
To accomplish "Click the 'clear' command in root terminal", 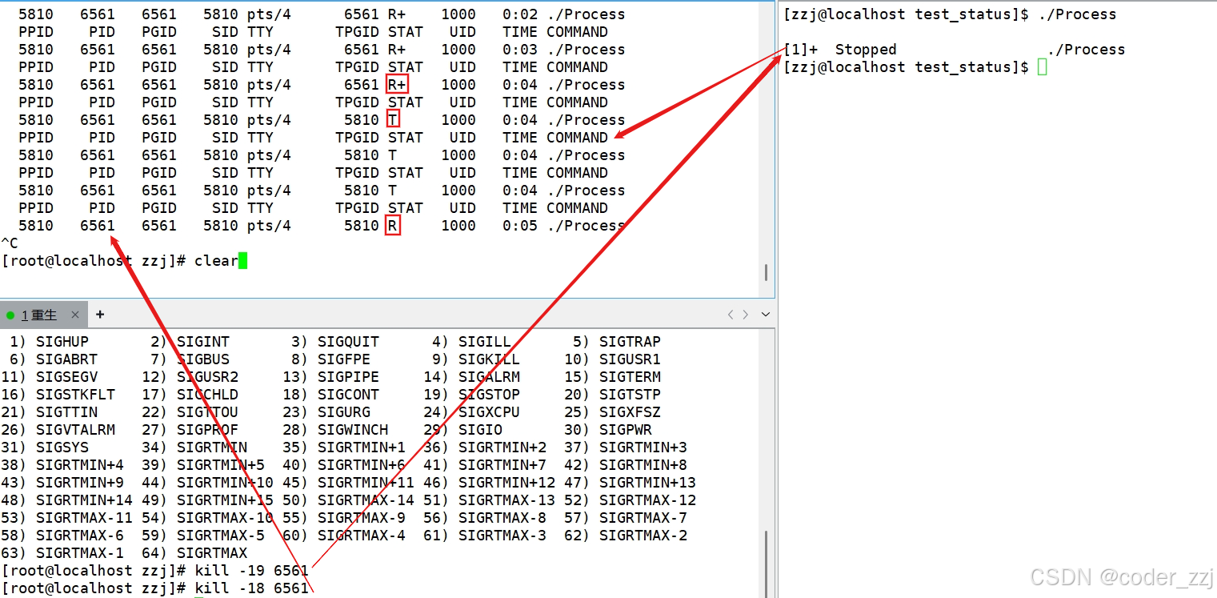I will 216,261.
